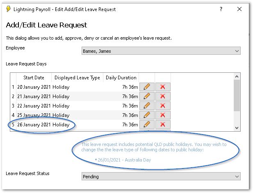This screenshot has height=193, width=253.
Task: Click the Start Date column header
Action: pyautogui.click(x=34, y=78)
